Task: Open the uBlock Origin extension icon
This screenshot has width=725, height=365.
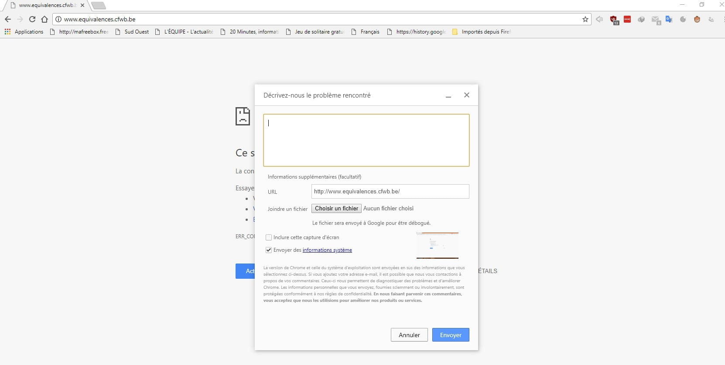Action: click(614, 20)
